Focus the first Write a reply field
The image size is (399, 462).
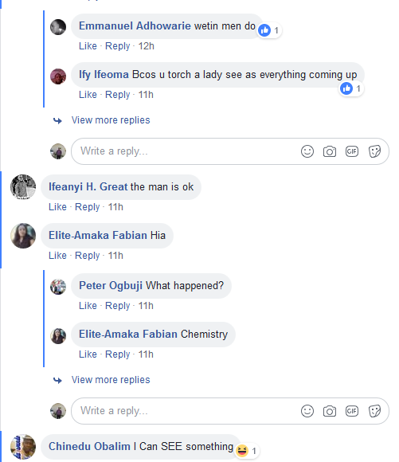230,151
